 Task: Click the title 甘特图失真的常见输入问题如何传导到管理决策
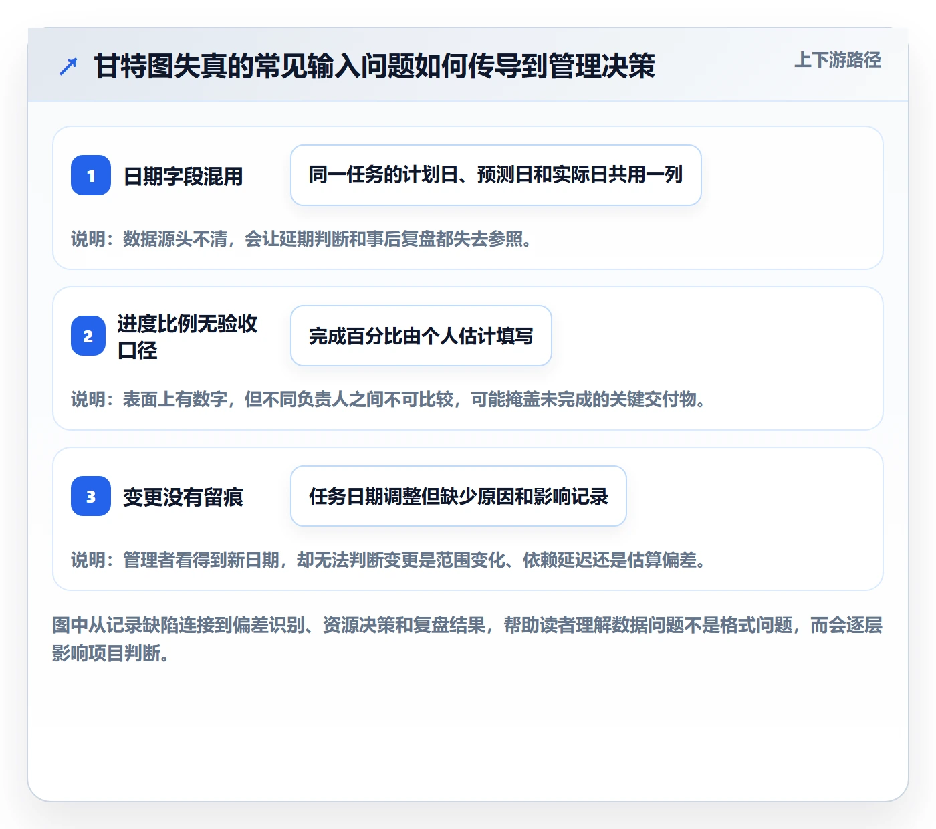tap(374, 66)
